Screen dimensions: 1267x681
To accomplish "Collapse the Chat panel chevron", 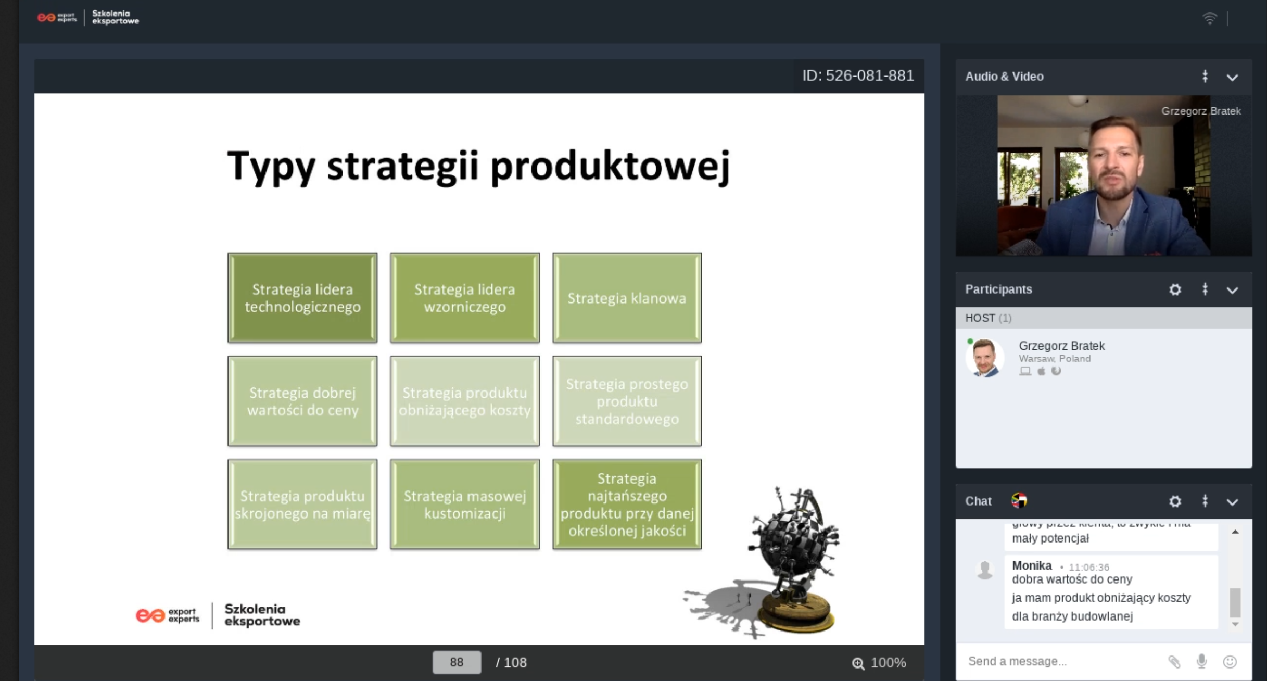I will [1232, 502].
